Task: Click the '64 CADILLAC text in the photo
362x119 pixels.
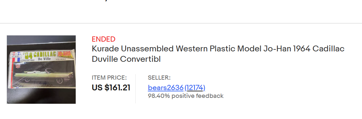Action: click(x=40, y=55)
